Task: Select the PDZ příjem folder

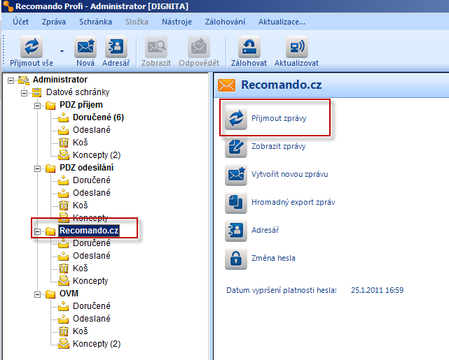Action: click(x=81, y=105)
